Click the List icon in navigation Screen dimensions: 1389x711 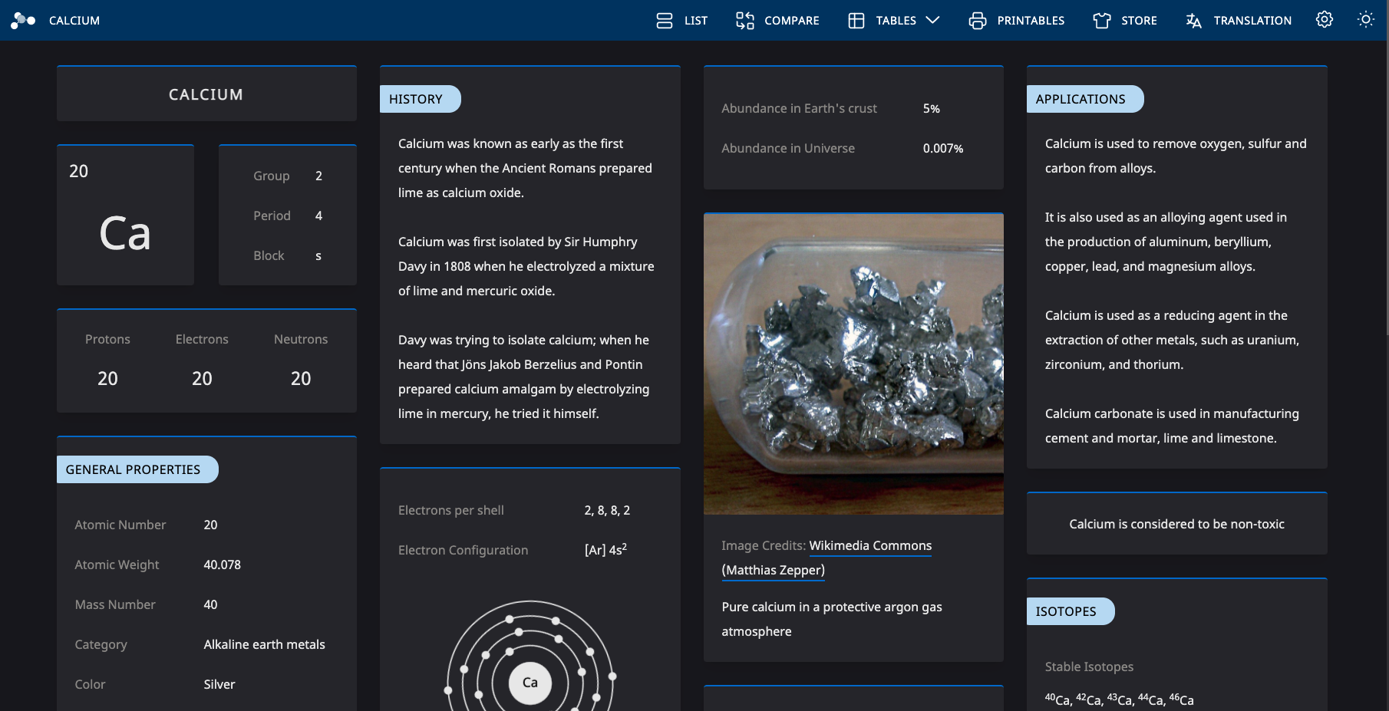click(x=665, y=21)
